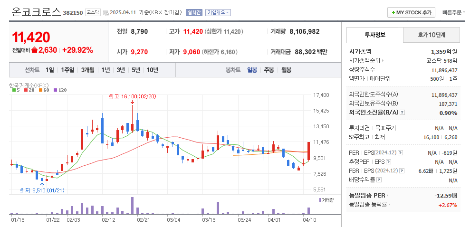This screenshot has height=227, width=470.
Task: Expand the 빠른주문 dropdown
Action: pyautogui.click(x=454, y=12)
